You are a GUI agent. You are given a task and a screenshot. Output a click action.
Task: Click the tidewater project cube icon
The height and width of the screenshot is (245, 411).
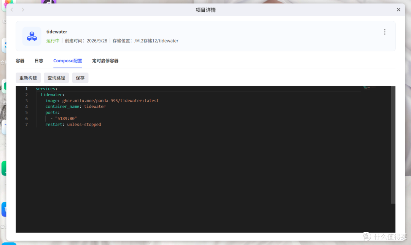coord(32,36)
